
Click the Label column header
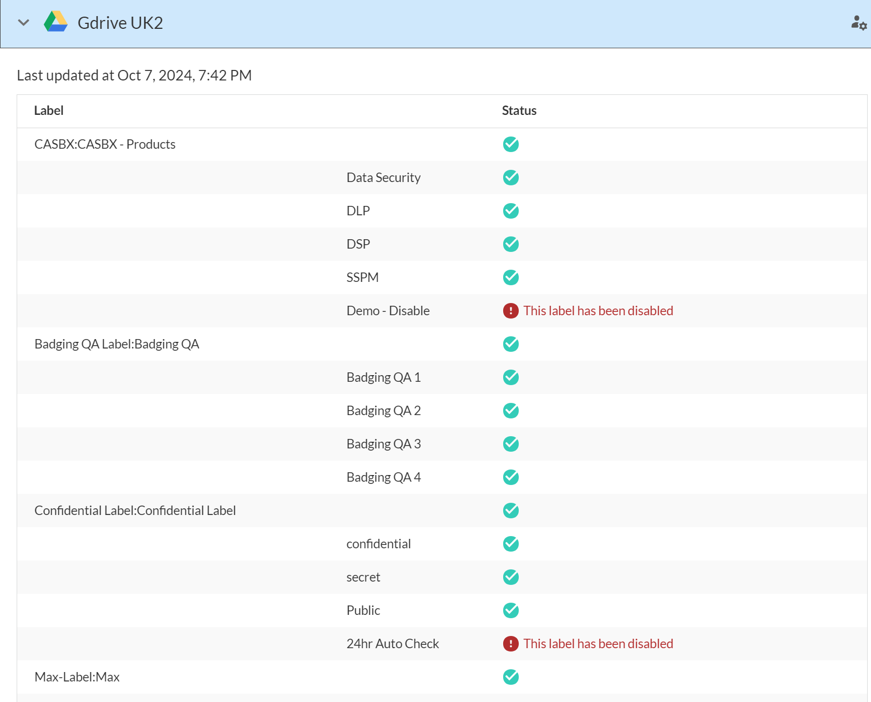click(49, 110)
